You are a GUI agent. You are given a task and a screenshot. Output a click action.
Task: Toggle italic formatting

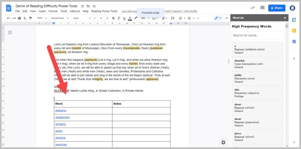tap(119, 18)
